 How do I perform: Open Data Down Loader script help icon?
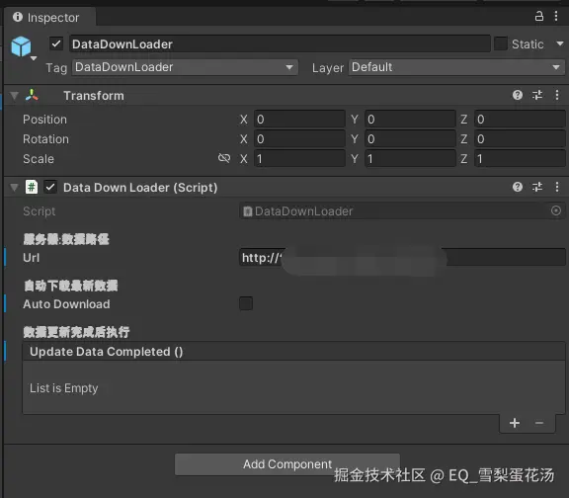point(518,187)
